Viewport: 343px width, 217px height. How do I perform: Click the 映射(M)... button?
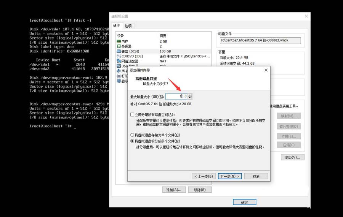point(289,116)
